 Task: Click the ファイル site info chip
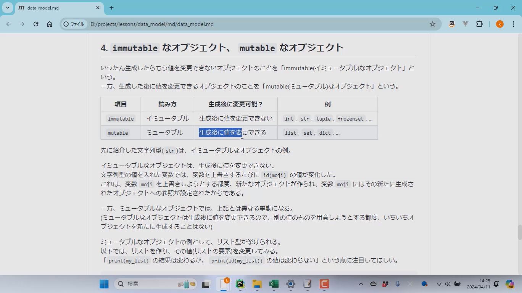(x=74, y=24)
